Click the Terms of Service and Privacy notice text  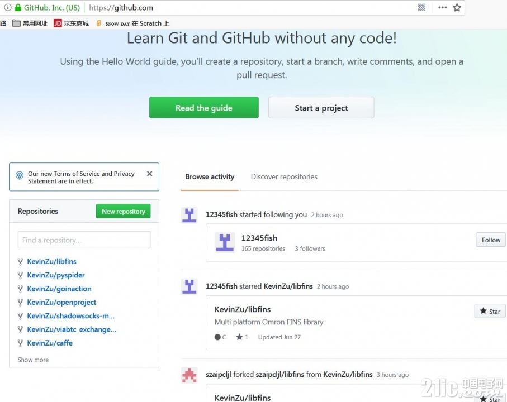(x=81, y=177)
